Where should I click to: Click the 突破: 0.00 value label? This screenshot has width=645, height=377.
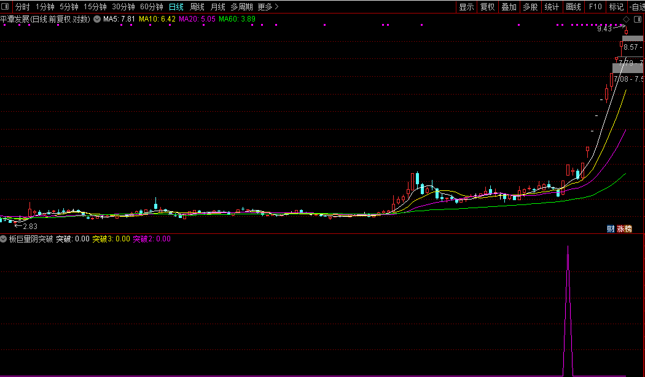coord(73,239)
